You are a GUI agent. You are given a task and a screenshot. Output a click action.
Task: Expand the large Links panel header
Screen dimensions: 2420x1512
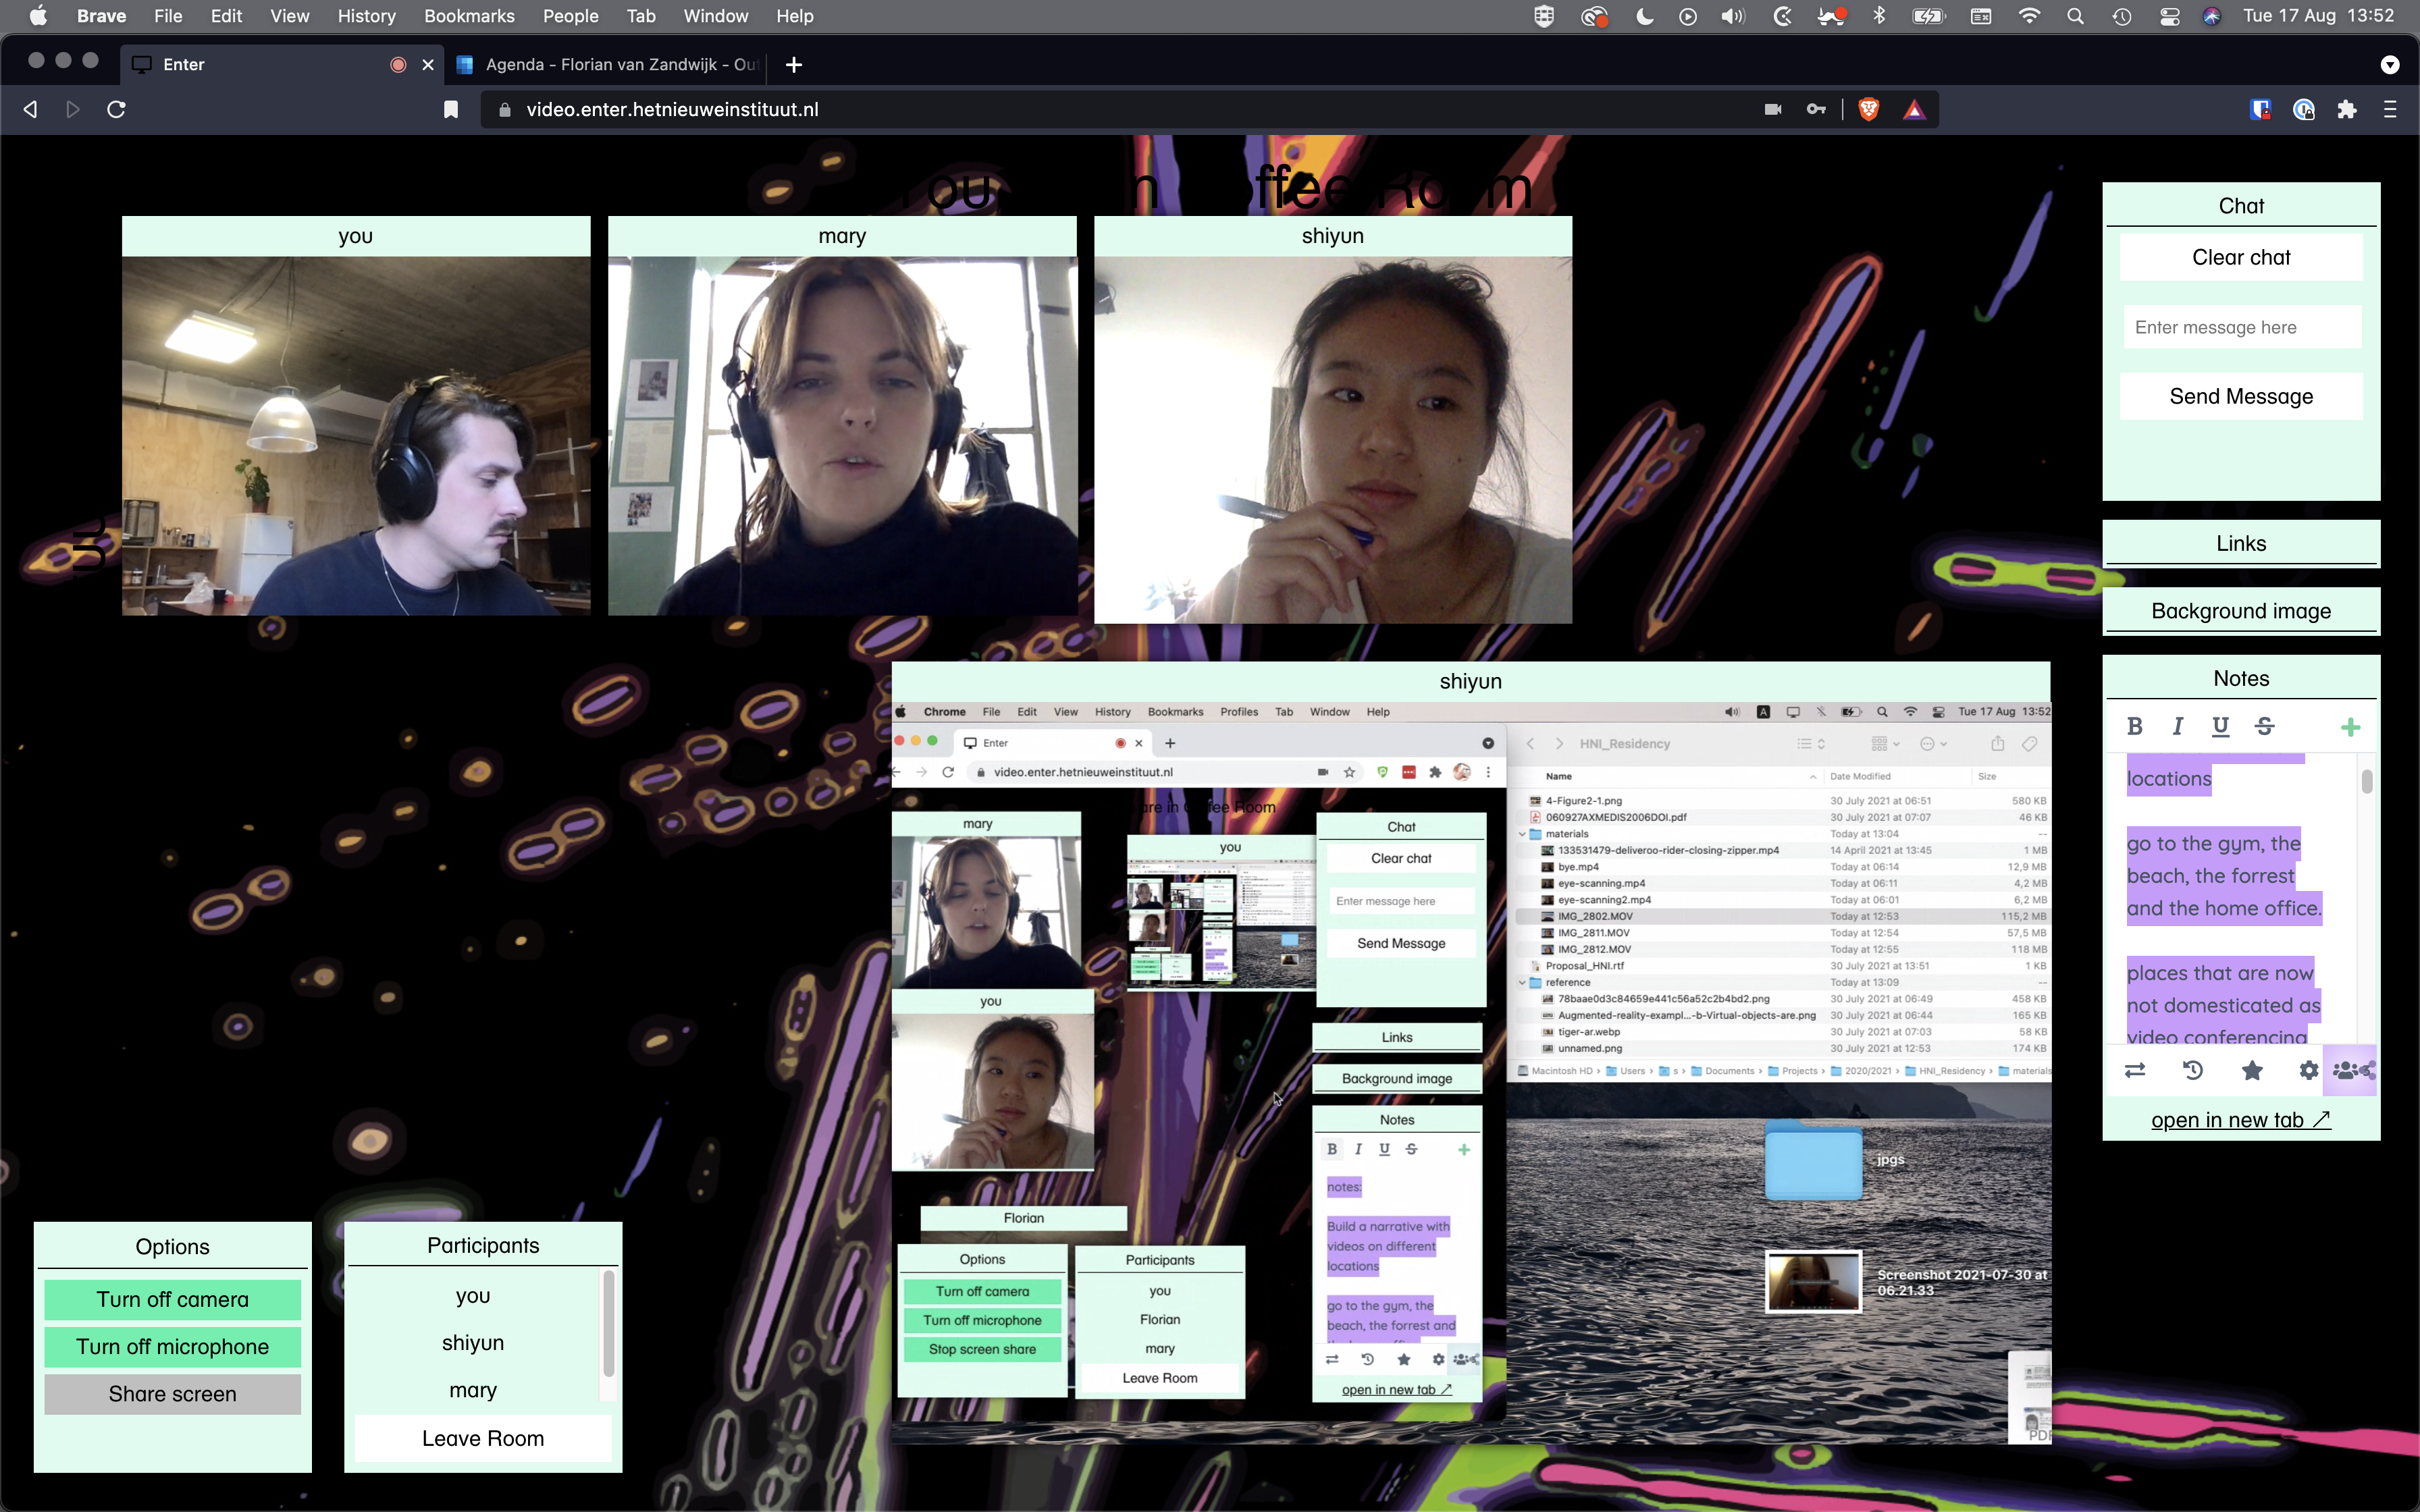pos(2241,543)
